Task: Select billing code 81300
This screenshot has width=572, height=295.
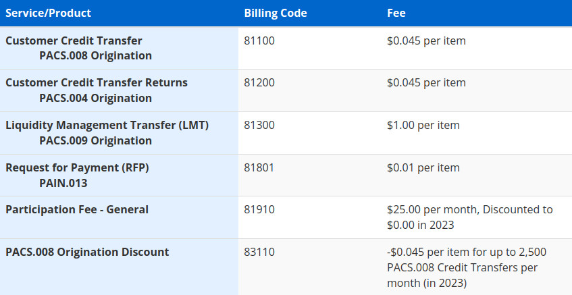Action: tap(259, 125)
